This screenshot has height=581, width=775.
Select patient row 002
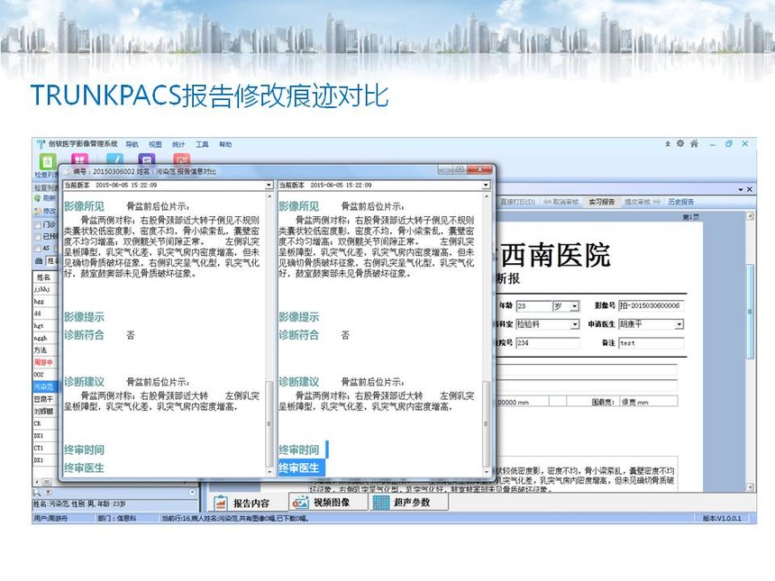click(45, 375)
